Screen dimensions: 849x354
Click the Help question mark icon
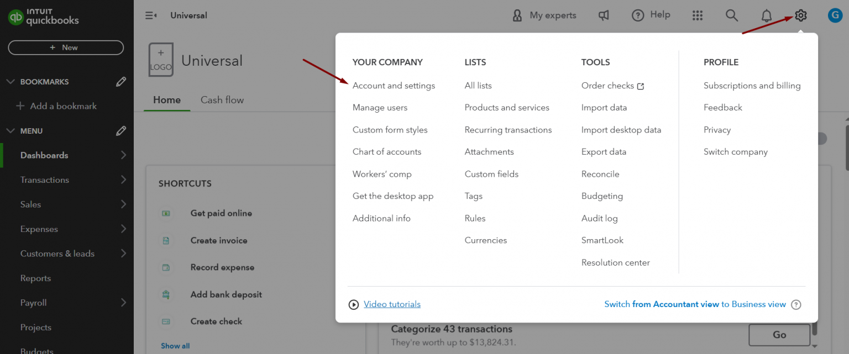pos(638,15)
